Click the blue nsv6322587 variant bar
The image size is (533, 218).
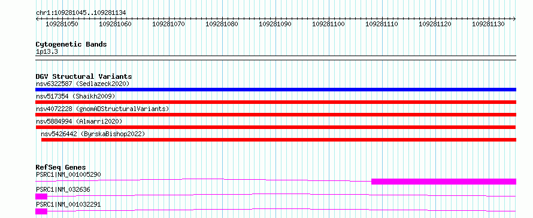pos(275,90)
